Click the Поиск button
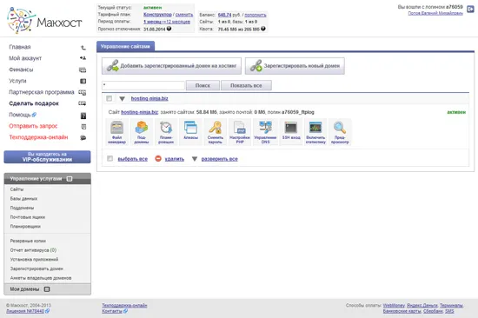Screen dimensions: 478x318 click(202, 85)
